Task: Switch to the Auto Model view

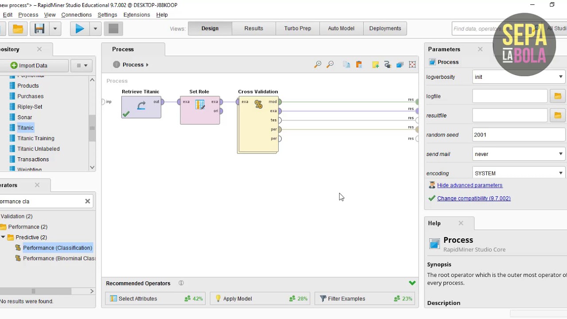Action: (x=341, y=28)
